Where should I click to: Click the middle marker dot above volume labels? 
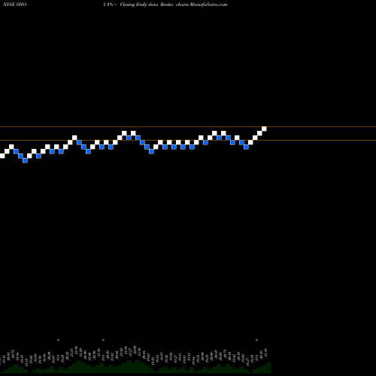click(103, 340)
